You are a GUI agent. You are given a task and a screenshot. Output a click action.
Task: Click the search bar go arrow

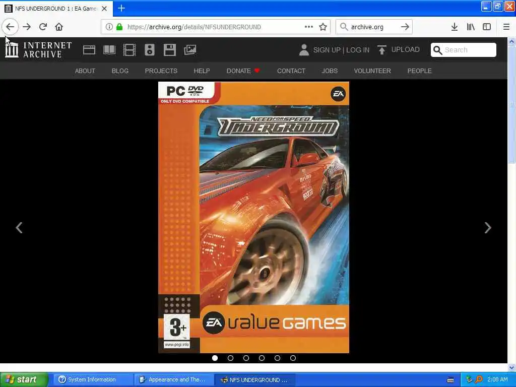click(x=405, y=27)
